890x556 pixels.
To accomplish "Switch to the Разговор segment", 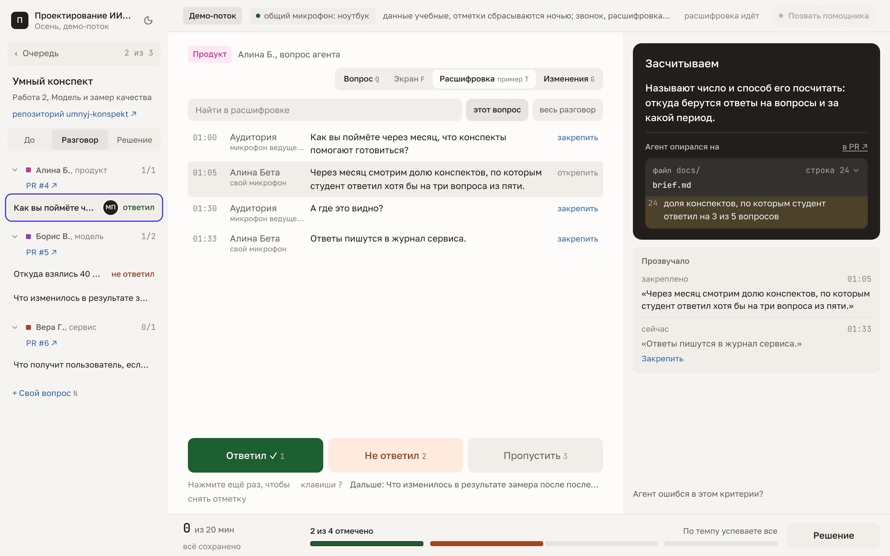I will (80, 140).
